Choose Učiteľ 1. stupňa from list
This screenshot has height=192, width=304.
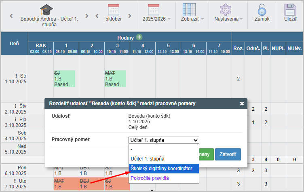[147, 159]
